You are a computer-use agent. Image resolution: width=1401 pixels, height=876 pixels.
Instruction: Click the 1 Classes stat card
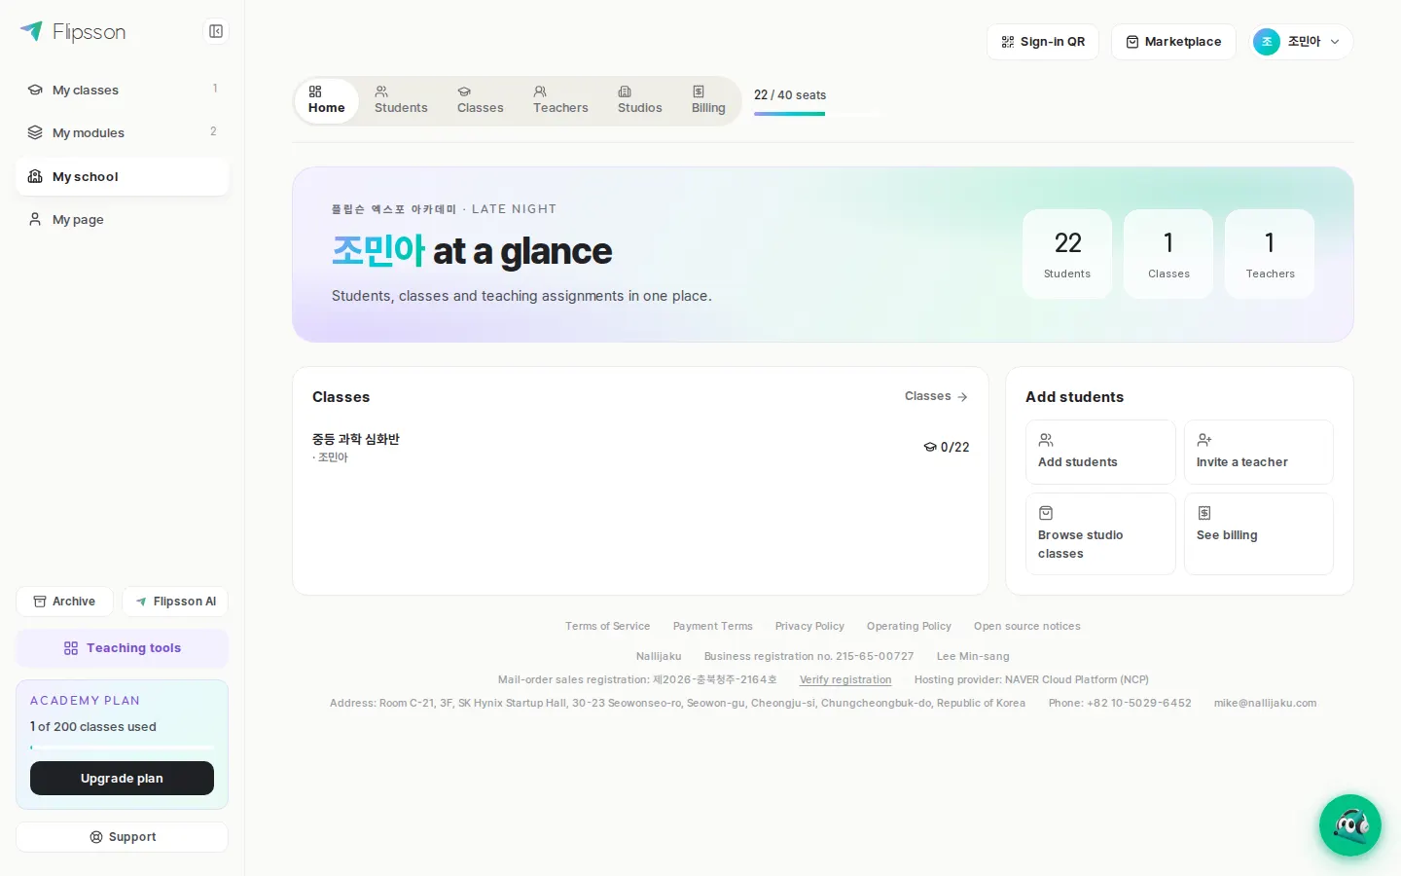(x=1168, y=254)
